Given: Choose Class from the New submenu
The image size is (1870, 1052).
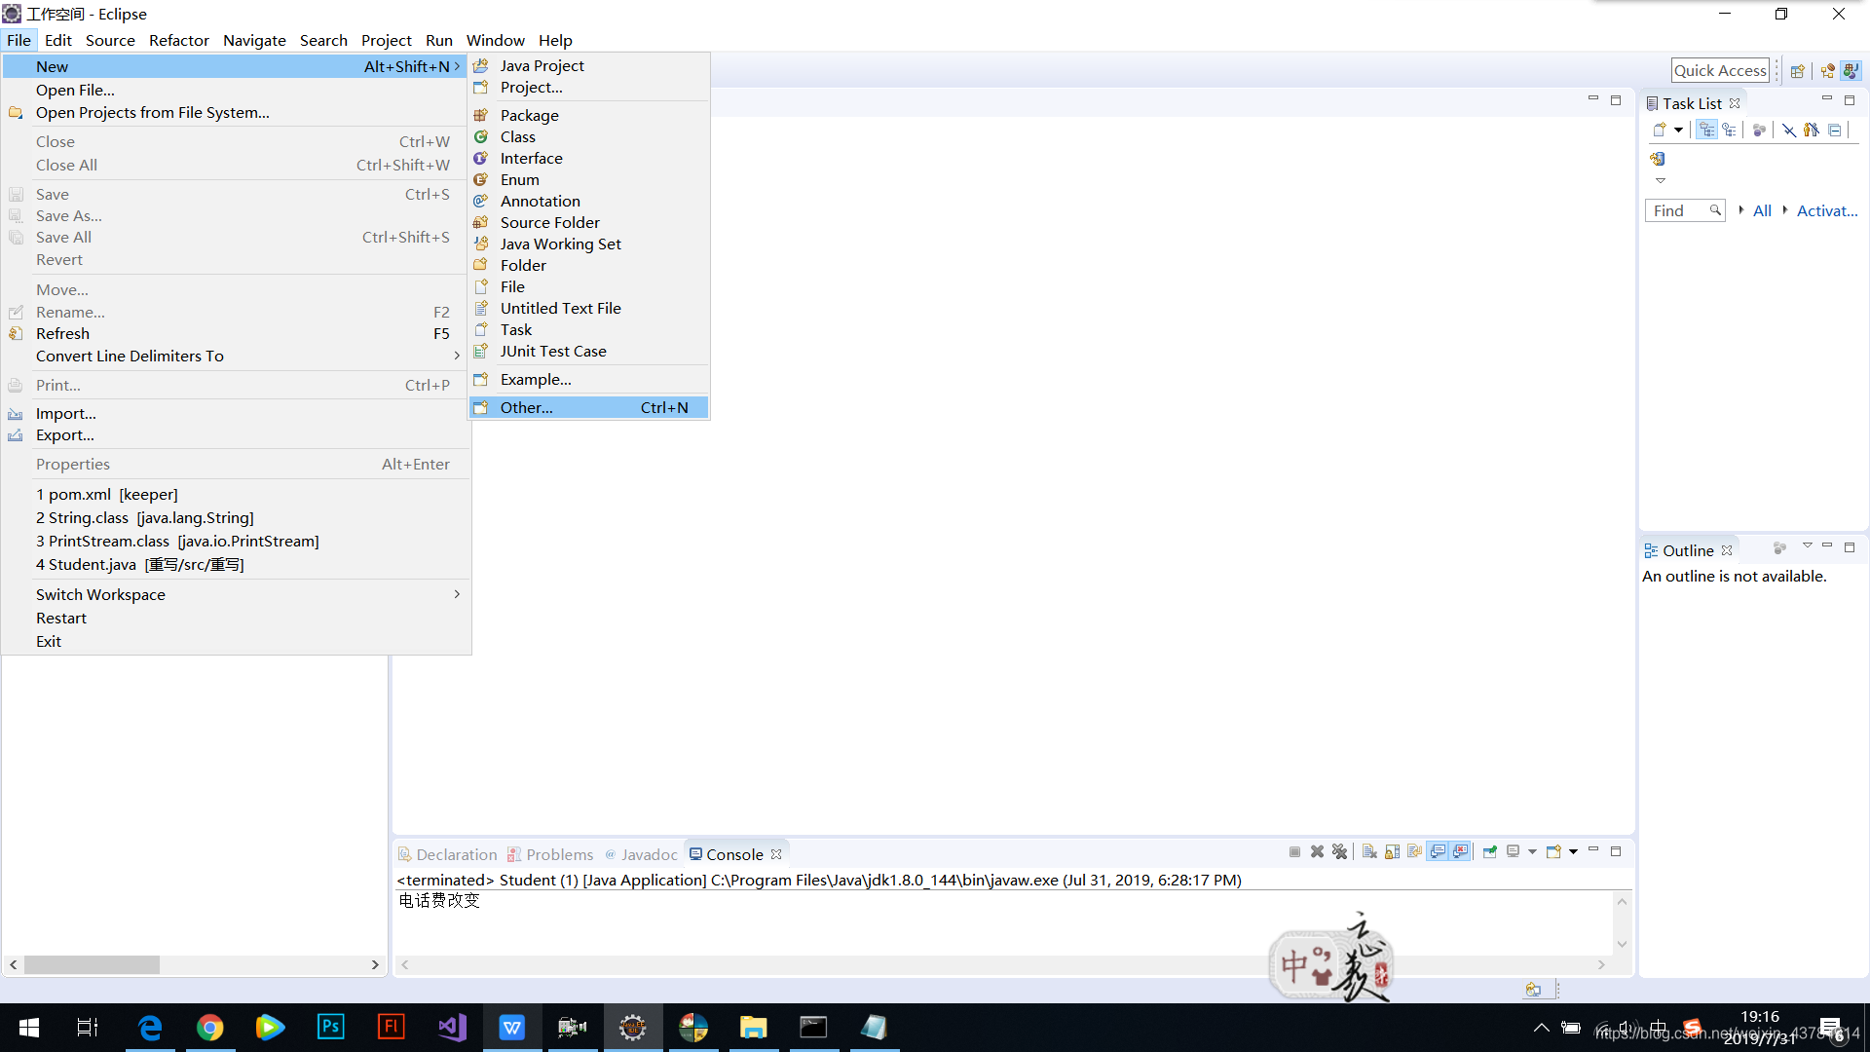Looking at the screenshot, I should point(588,136).
